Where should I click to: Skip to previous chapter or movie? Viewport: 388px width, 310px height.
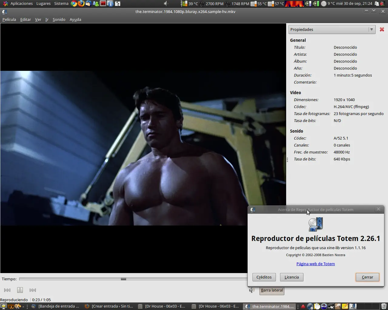7,290
